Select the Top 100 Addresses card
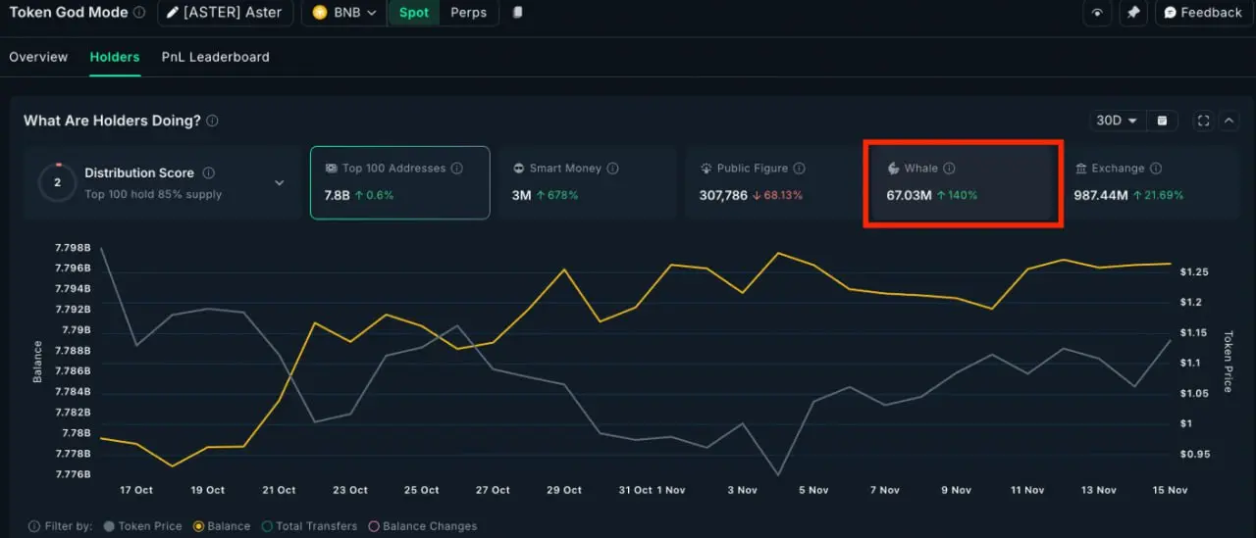Screen dimensions: 1256x538 [400, 182]
